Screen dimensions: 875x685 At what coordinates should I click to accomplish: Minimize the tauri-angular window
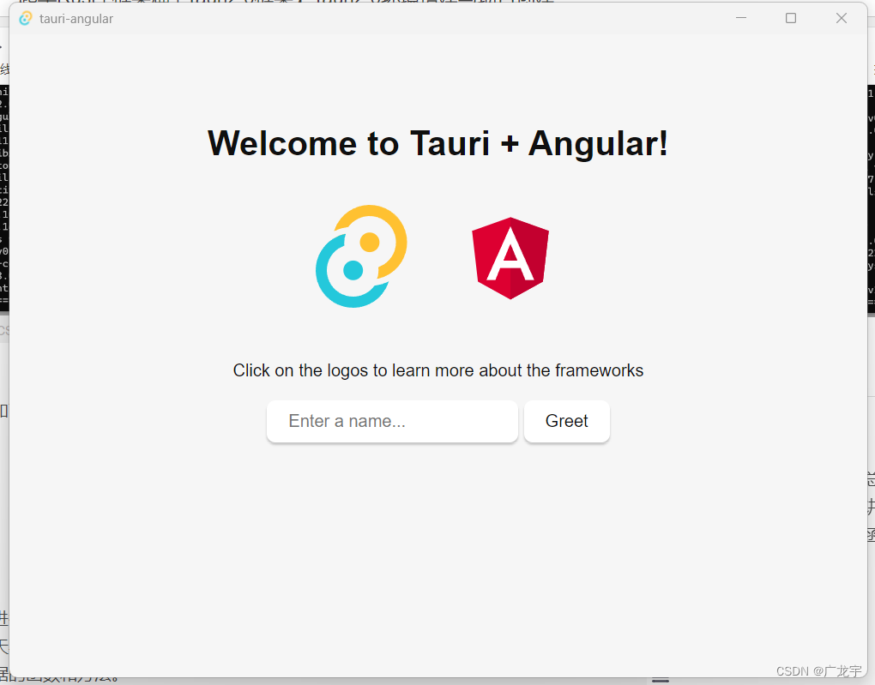pyautogui.click(x=741, y=18)
